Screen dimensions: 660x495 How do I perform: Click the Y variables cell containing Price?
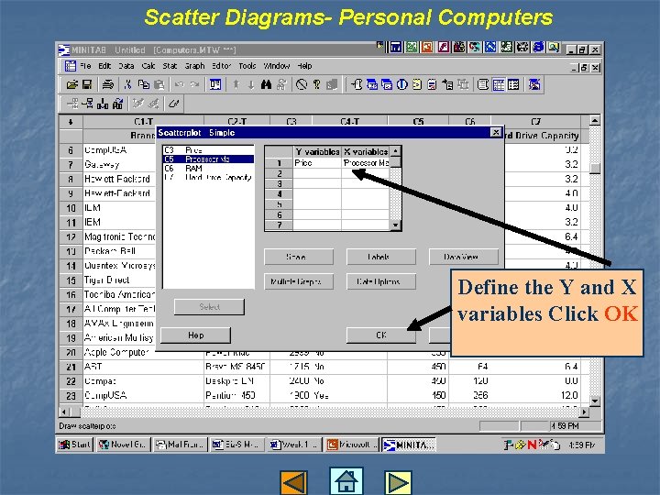317,163
